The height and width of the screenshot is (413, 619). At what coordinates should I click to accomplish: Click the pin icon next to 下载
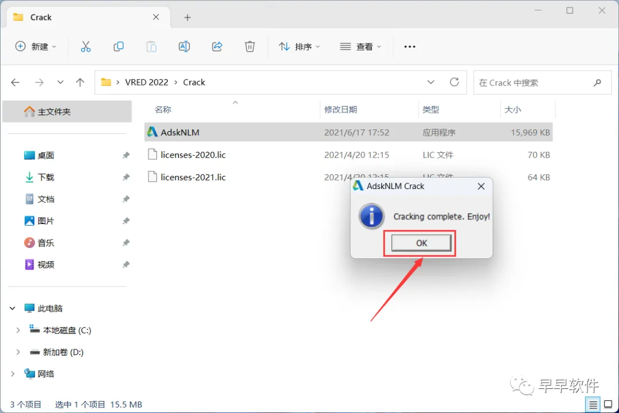tap(126, 177)
